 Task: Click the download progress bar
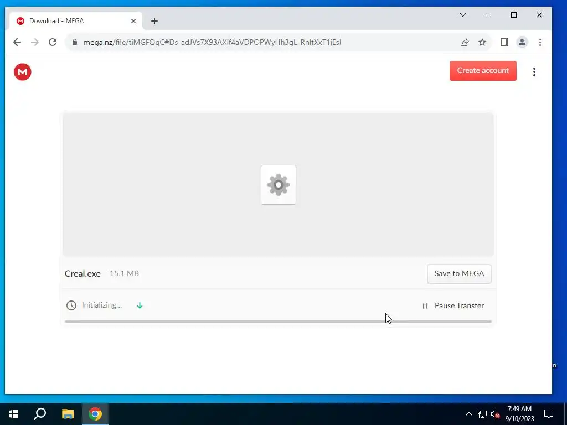pyautogui.click(x=278, y=322)
